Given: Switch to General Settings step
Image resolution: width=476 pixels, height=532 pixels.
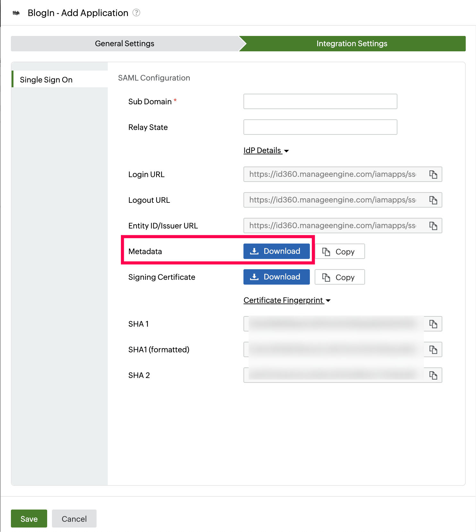Looking at the screenshot, I should click(x=125, y=44).
